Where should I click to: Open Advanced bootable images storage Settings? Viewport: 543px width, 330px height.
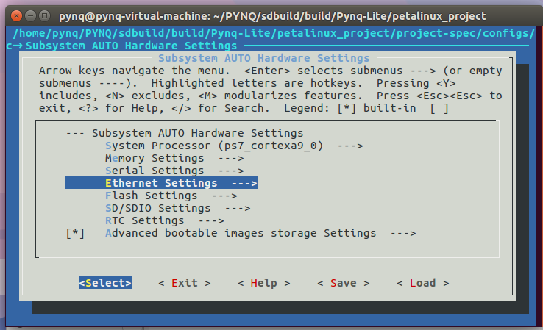pos(260,233)
